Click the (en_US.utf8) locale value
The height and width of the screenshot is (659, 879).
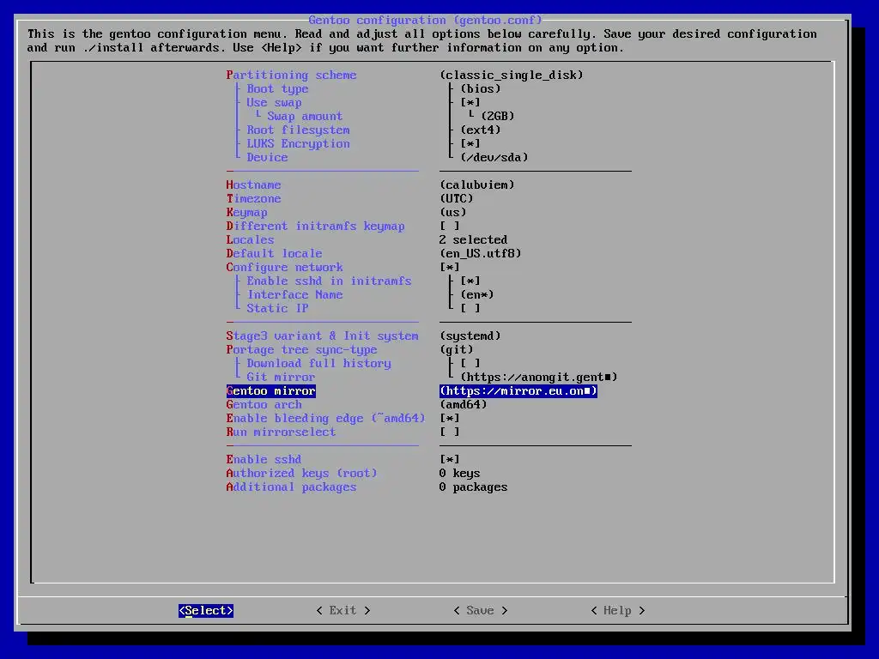[481, 253]
